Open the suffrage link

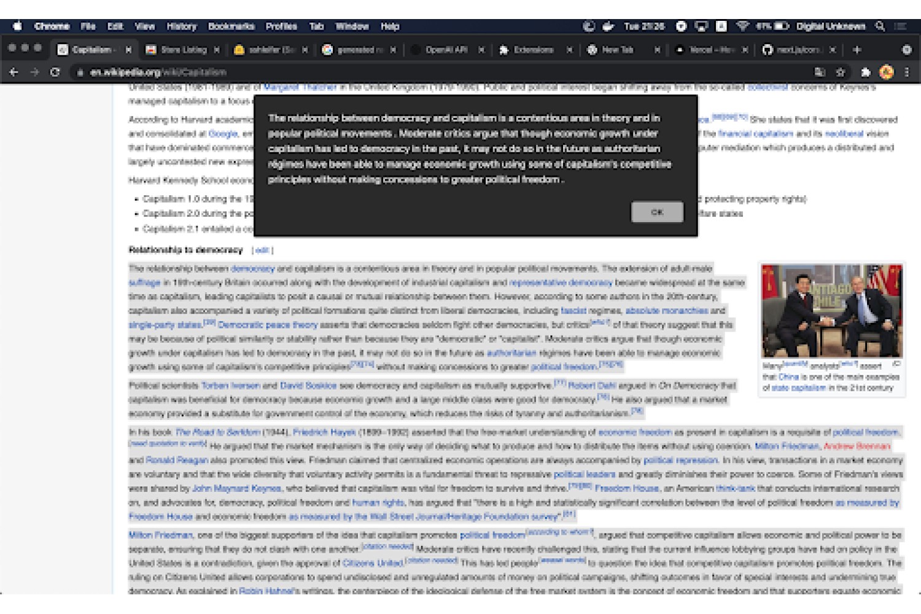coord(144,282)
